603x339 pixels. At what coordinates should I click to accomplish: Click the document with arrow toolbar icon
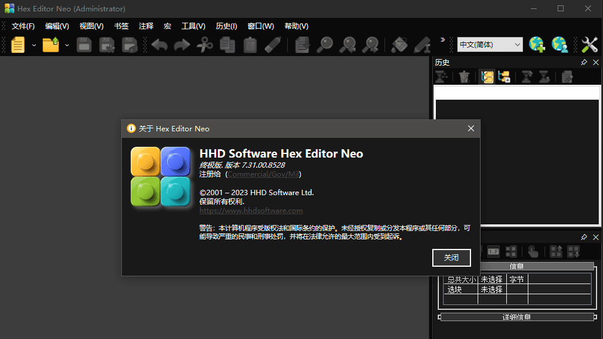point(302,45)
